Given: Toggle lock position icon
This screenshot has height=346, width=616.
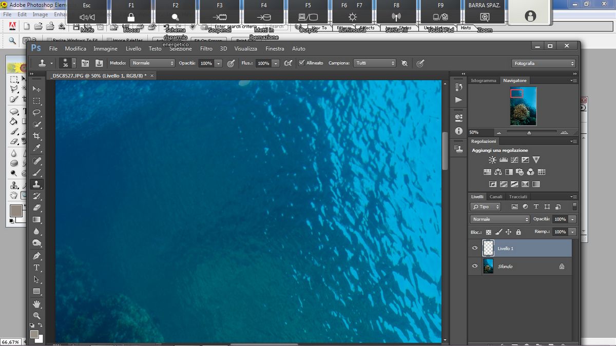Looking at the screenshot, I should tap(508, 232).
